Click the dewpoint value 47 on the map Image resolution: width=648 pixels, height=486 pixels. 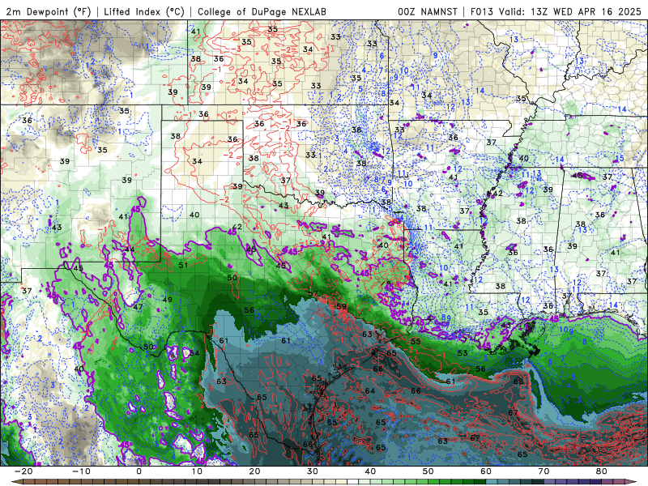tap(138, 307)
